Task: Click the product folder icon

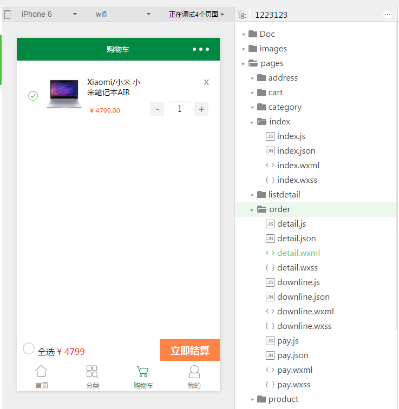Action: point(261,399)
